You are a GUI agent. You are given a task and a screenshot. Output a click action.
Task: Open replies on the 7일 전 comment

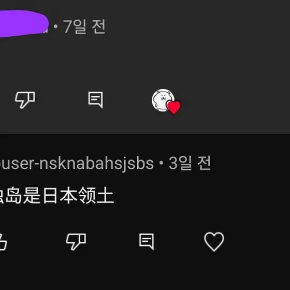pyautogui.click(x=95, y=100)
